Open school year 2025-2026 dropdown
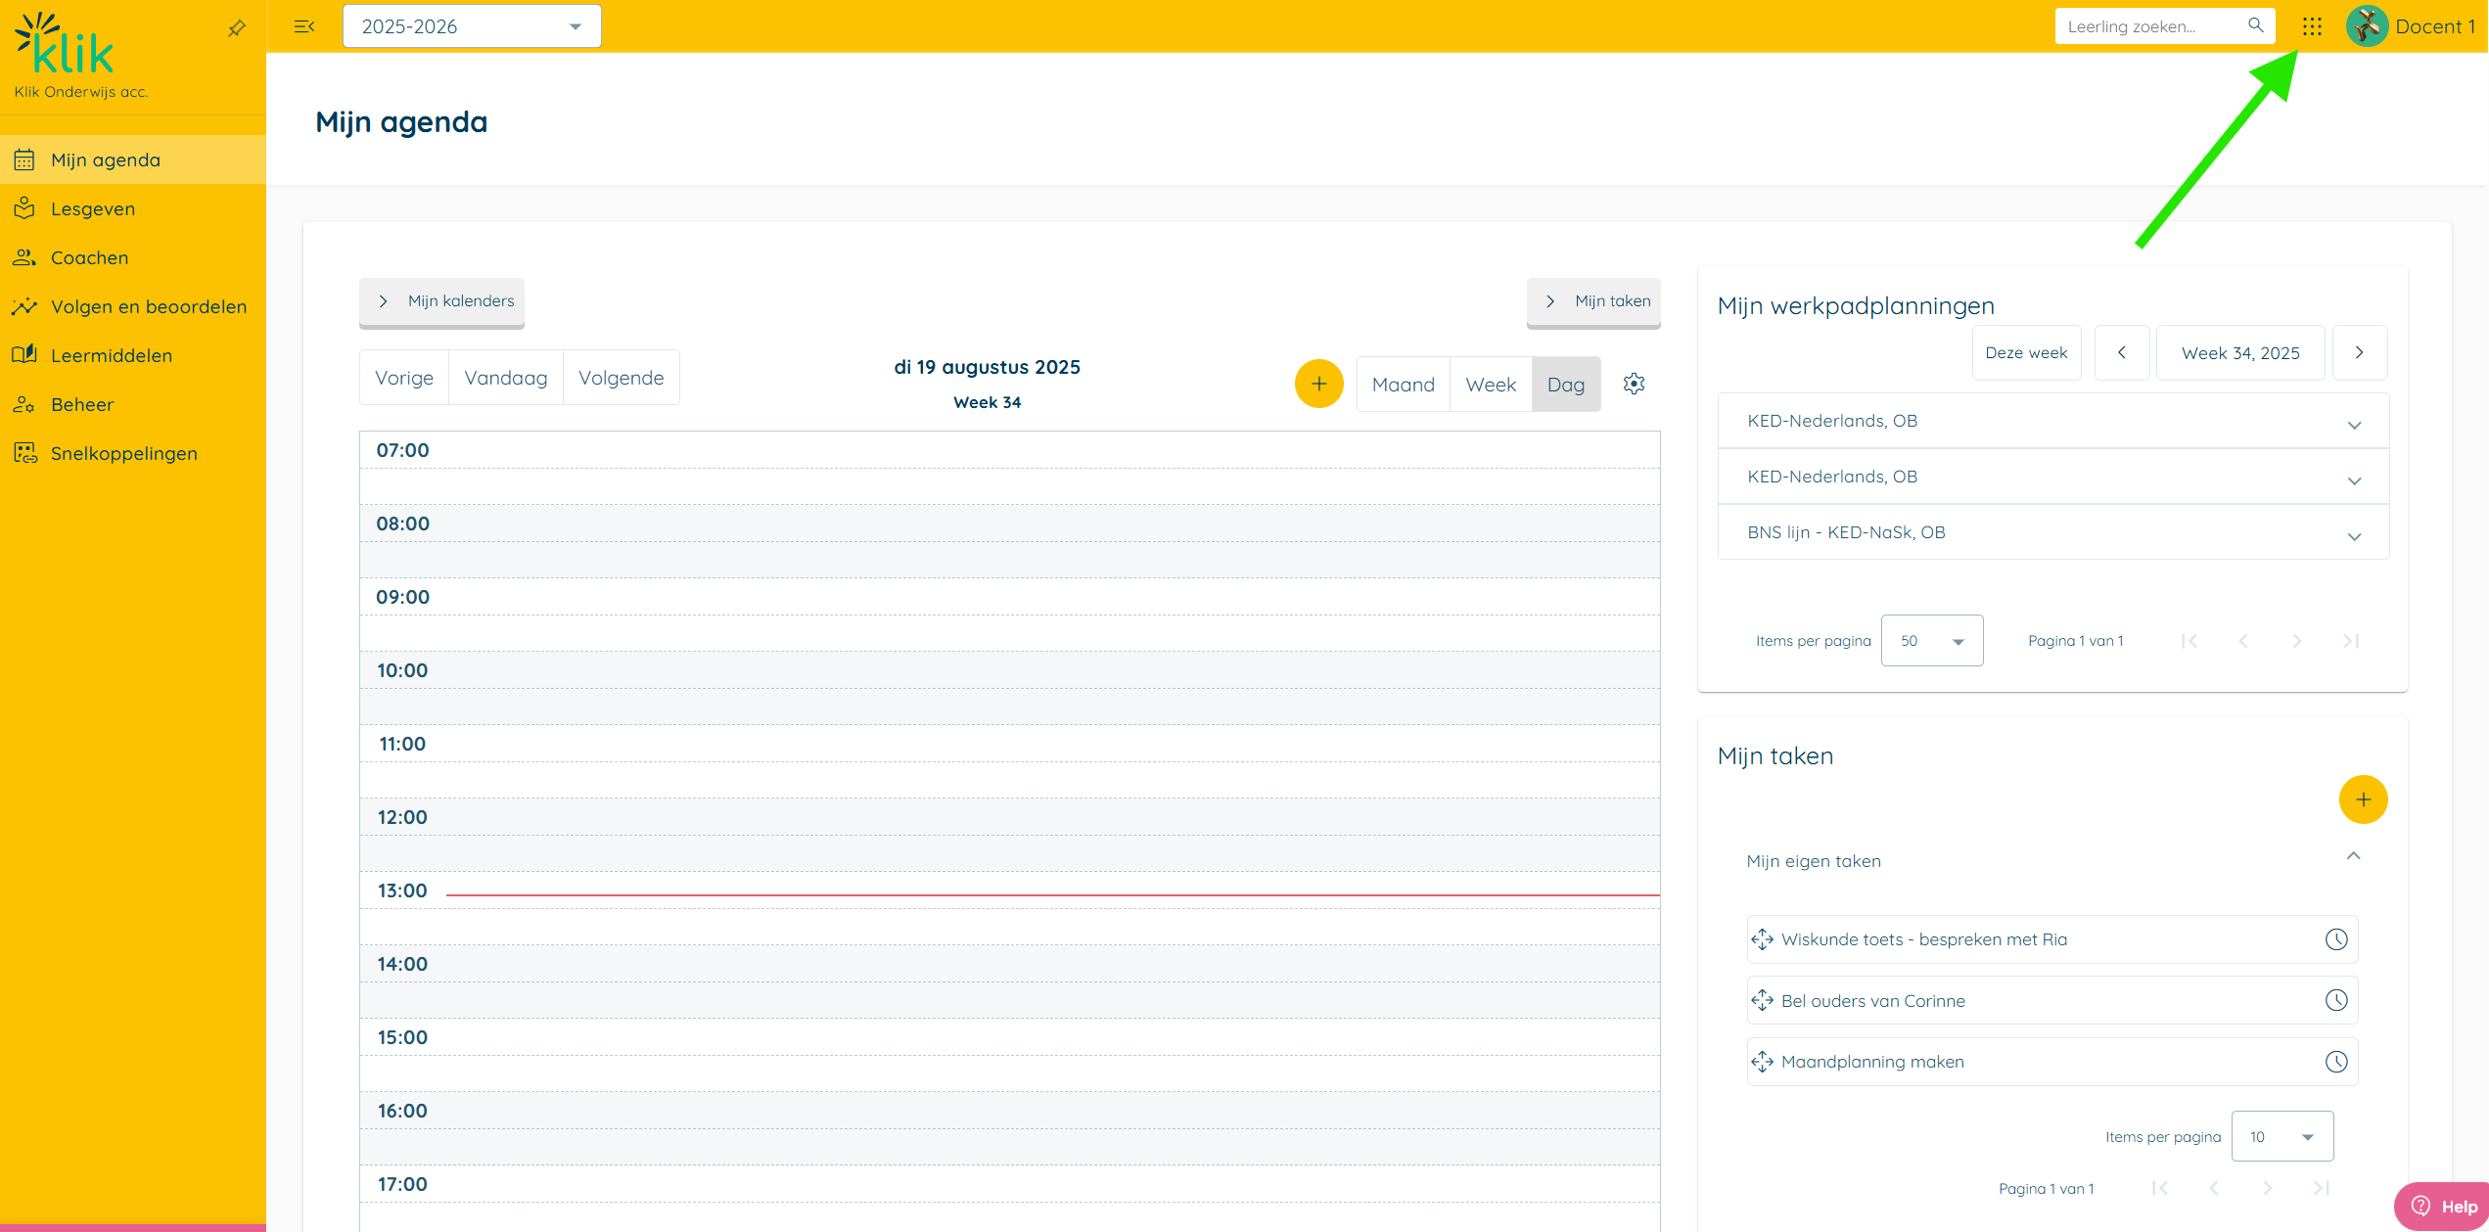2489x1232 pixels. pos(472,26)
